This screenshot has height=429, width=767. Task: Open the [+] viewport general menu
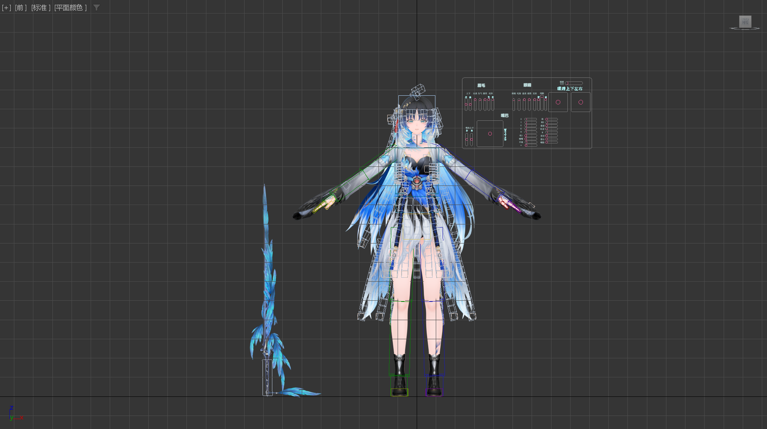6,8
